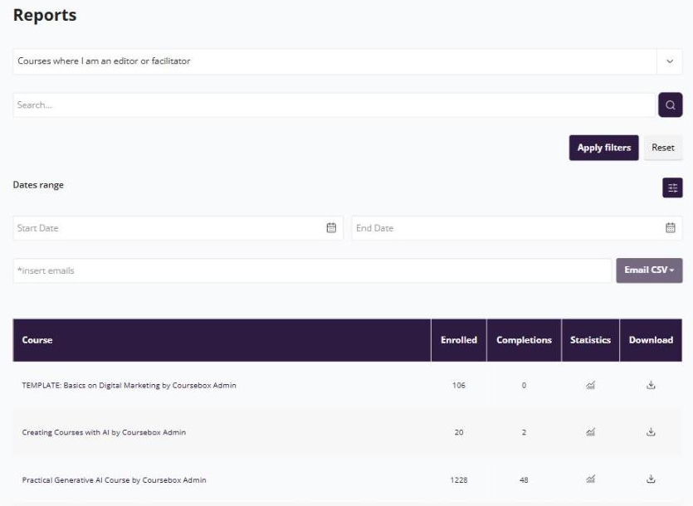View statistics for TEMPLATE: Basics on Digital Marketing

[x=590, y=385]
